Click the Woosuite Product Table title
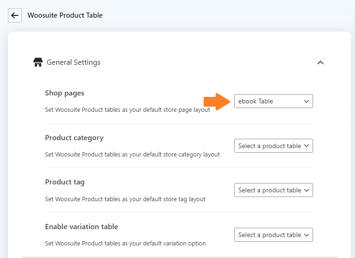The height and width of the screenshot is (258, 355). click(x=65, y=15)
